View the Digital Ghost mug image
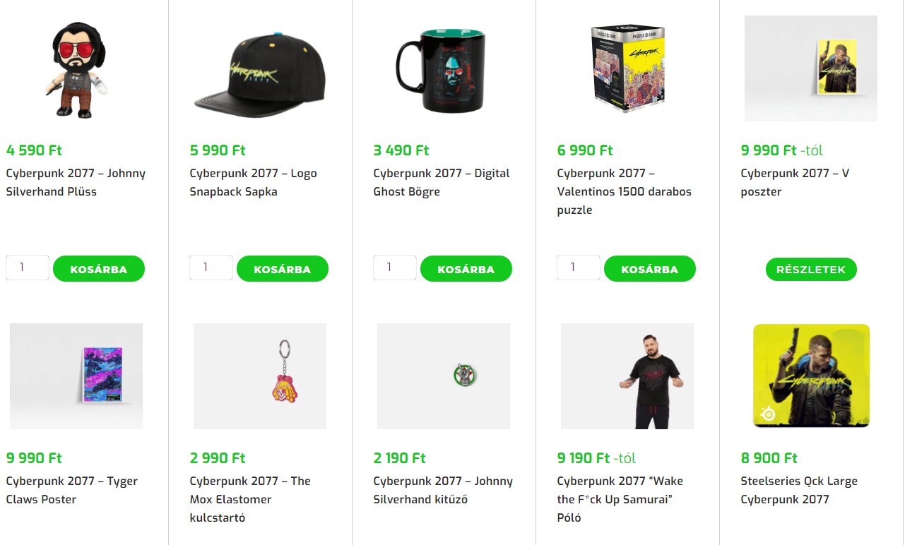The image size is (905, 545). pyautogui.click(x=444, y=68)
